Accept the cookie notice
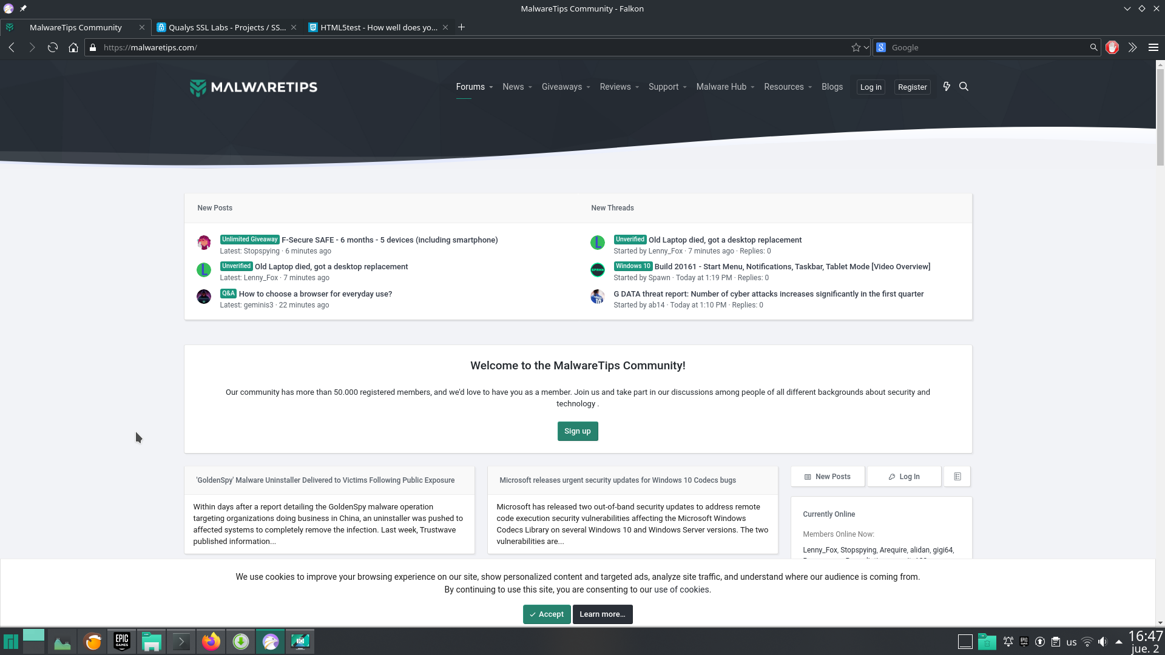1165x655 pixels. pyautogui.click(x=546, y=614)
